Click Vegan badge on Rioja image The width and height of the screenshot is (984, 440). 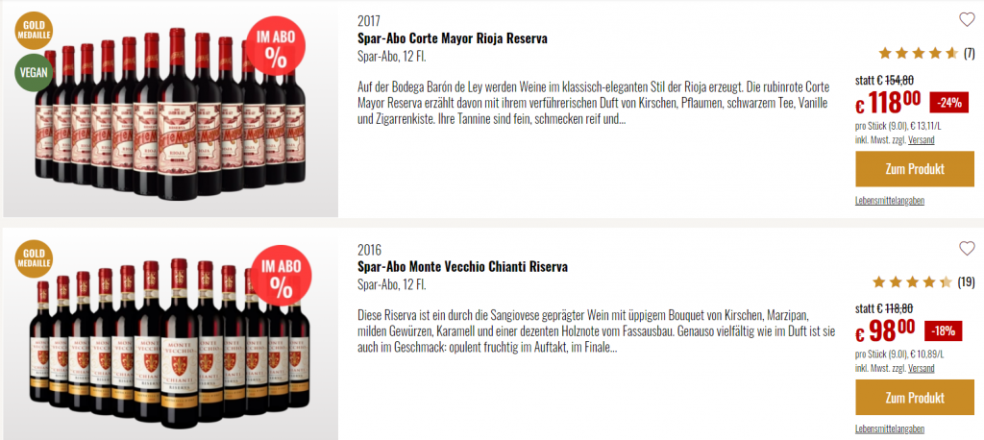click(x=34, y=72)
